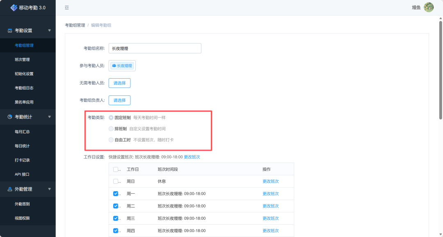Open 班次管理 in the sidebar
The height and width of the screenshot is (237, 443).
22,60
